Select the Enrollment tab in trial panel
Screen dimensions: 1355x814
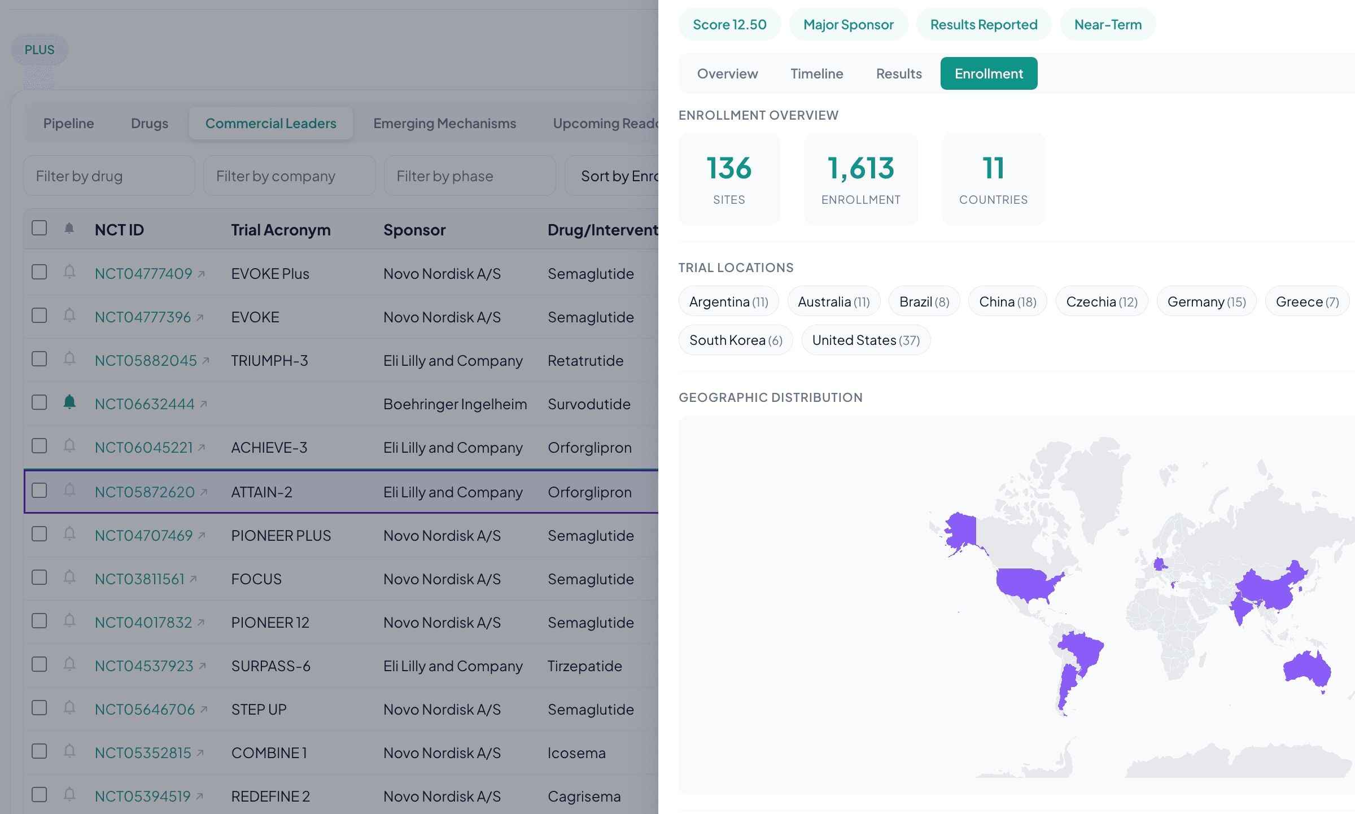(989, 74)
